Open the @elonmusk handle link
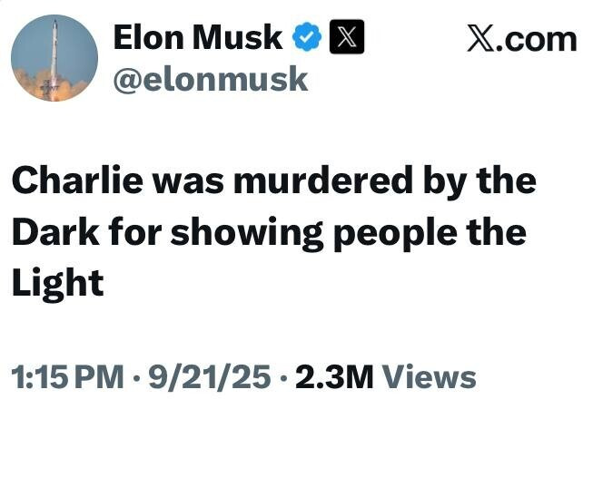 [210, 80]
